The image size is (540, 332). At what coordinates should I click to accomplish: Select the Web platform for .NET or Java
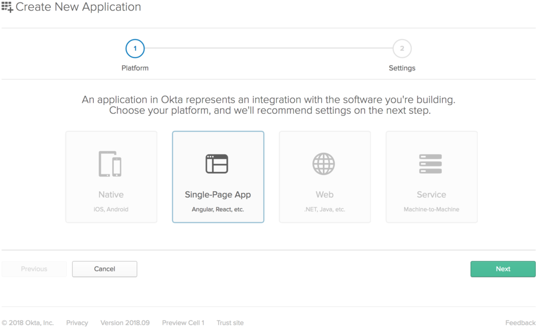click(324, 177)
